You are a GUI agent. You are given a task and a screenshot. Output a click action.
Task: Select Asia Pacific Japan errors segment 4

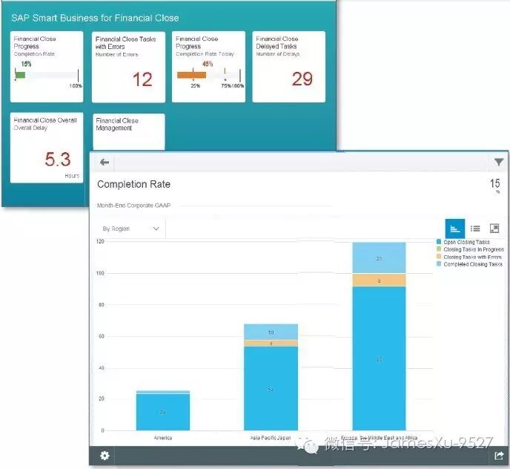(271, 344)
